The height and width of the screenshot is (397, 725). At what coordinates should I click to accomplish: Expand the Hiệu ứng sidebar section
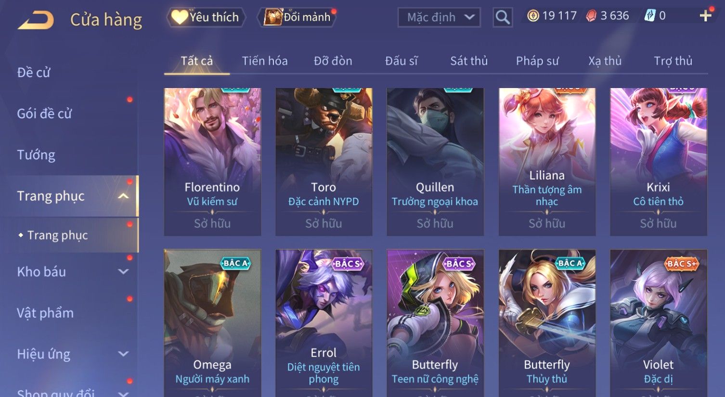click(123, 354)
